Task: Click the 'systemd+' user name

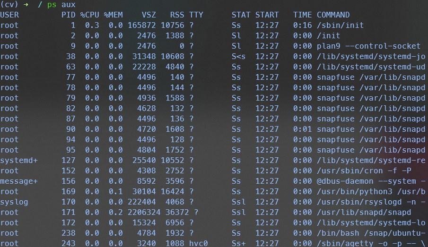Action: pyautogui.click(x=19, y=160)
